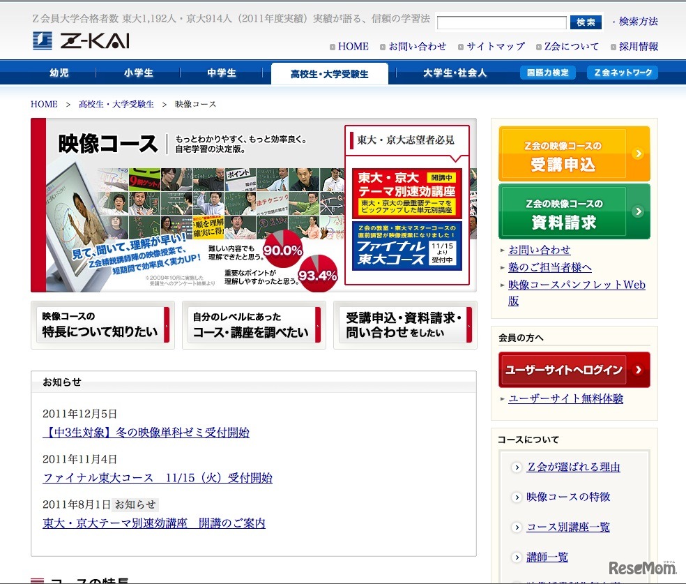The image size is (686, 584).
Task: Click the コースについて heading
Action: click(x=528, y=440)
